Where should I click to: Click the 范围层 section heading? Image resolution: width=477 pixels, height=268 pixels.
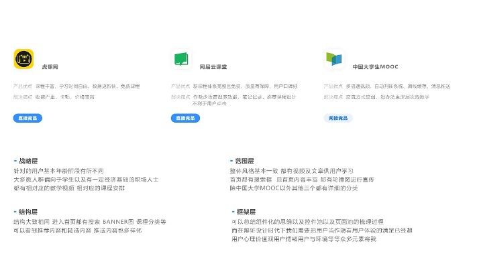coord(244,161)
